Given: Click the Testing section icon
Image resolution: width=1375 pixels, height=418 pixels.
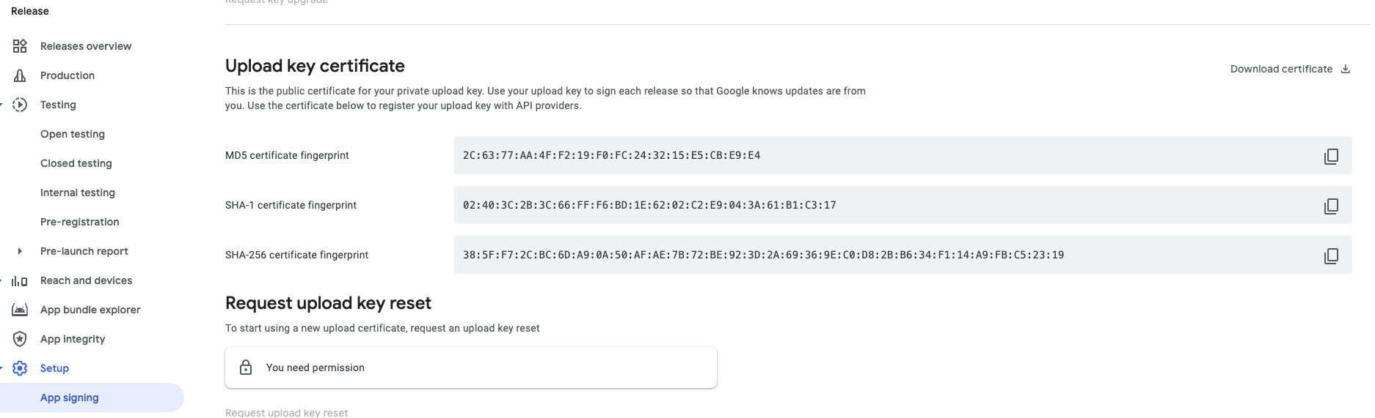Looking at the screenshot, I should [20, 105].
